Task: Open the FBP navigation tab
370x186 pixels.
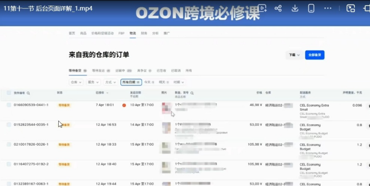Action: (122, 33)
